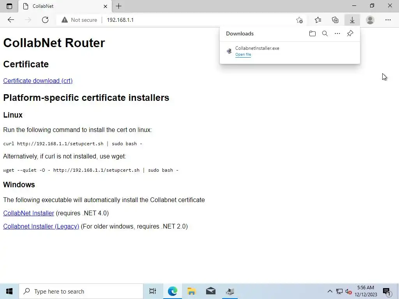Open more options in Downloads panel
The image size is (399, 299).
coord(337,33)
